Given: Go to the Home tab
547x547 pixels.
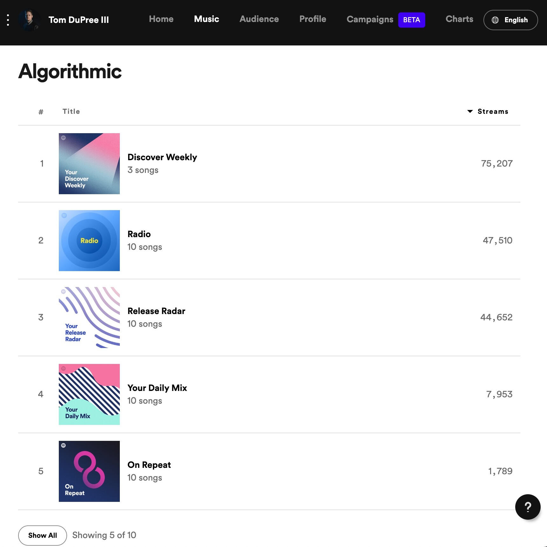Looking at the screenshot, I should (x=161, y=19).
